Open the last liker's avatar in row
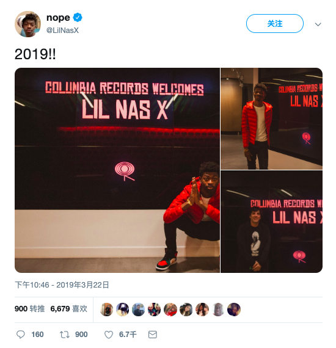This screenshot has width=336, height=348. [x=234, y=310]
